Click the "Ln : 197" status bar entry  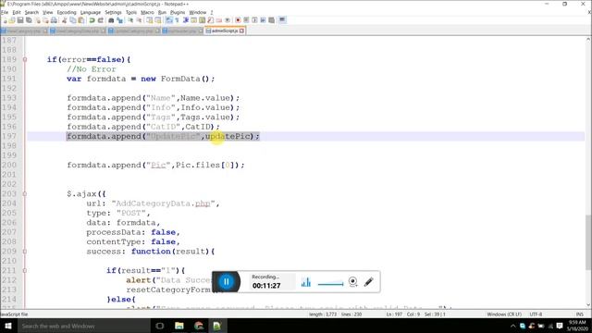pyautogui.click(x=394, y=314)
